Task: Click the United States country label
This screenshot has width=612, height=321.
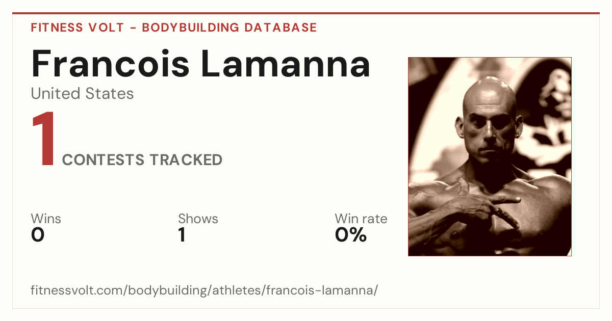Action: (x=82, y=94)
